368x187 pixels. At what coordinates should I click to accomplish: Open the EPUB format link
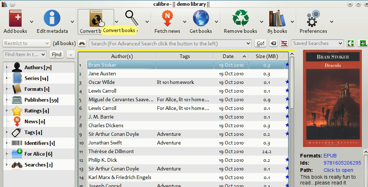(330, 156)
